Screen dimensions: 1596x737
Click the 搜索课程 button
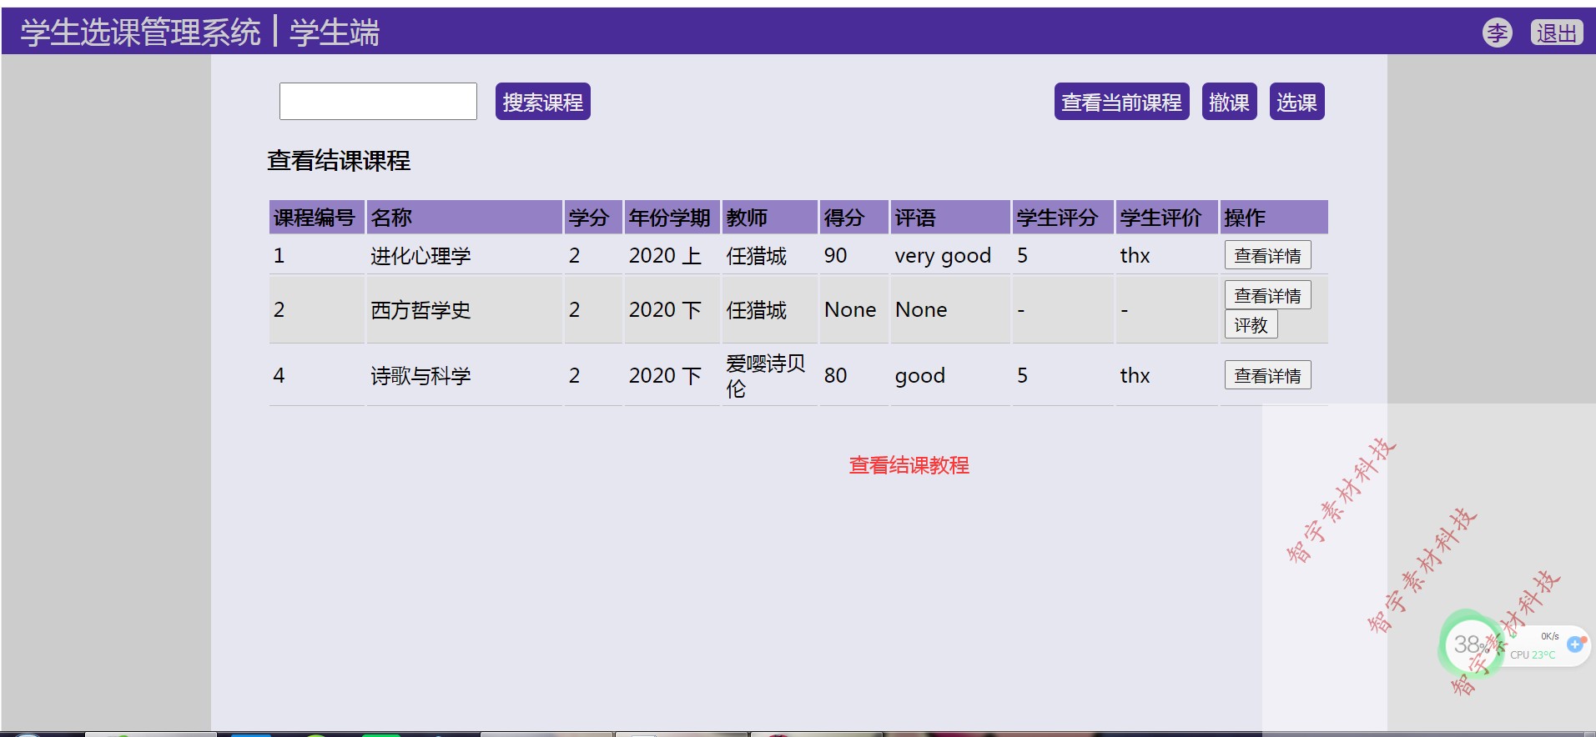(x=543, y=102)
